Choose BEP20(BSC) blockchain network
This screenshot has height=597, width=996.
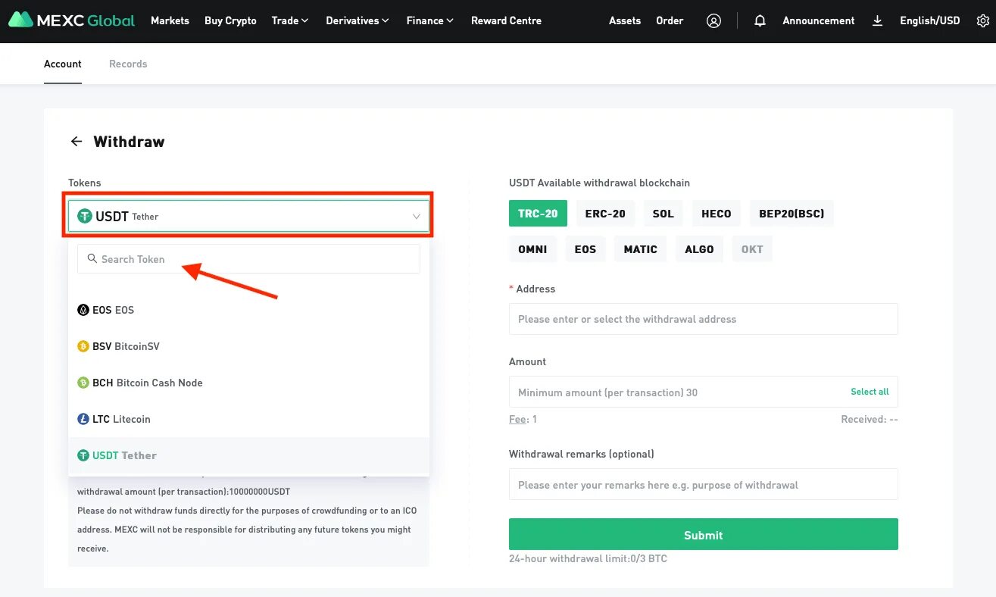pyautogui.click(x=791, y=214)
